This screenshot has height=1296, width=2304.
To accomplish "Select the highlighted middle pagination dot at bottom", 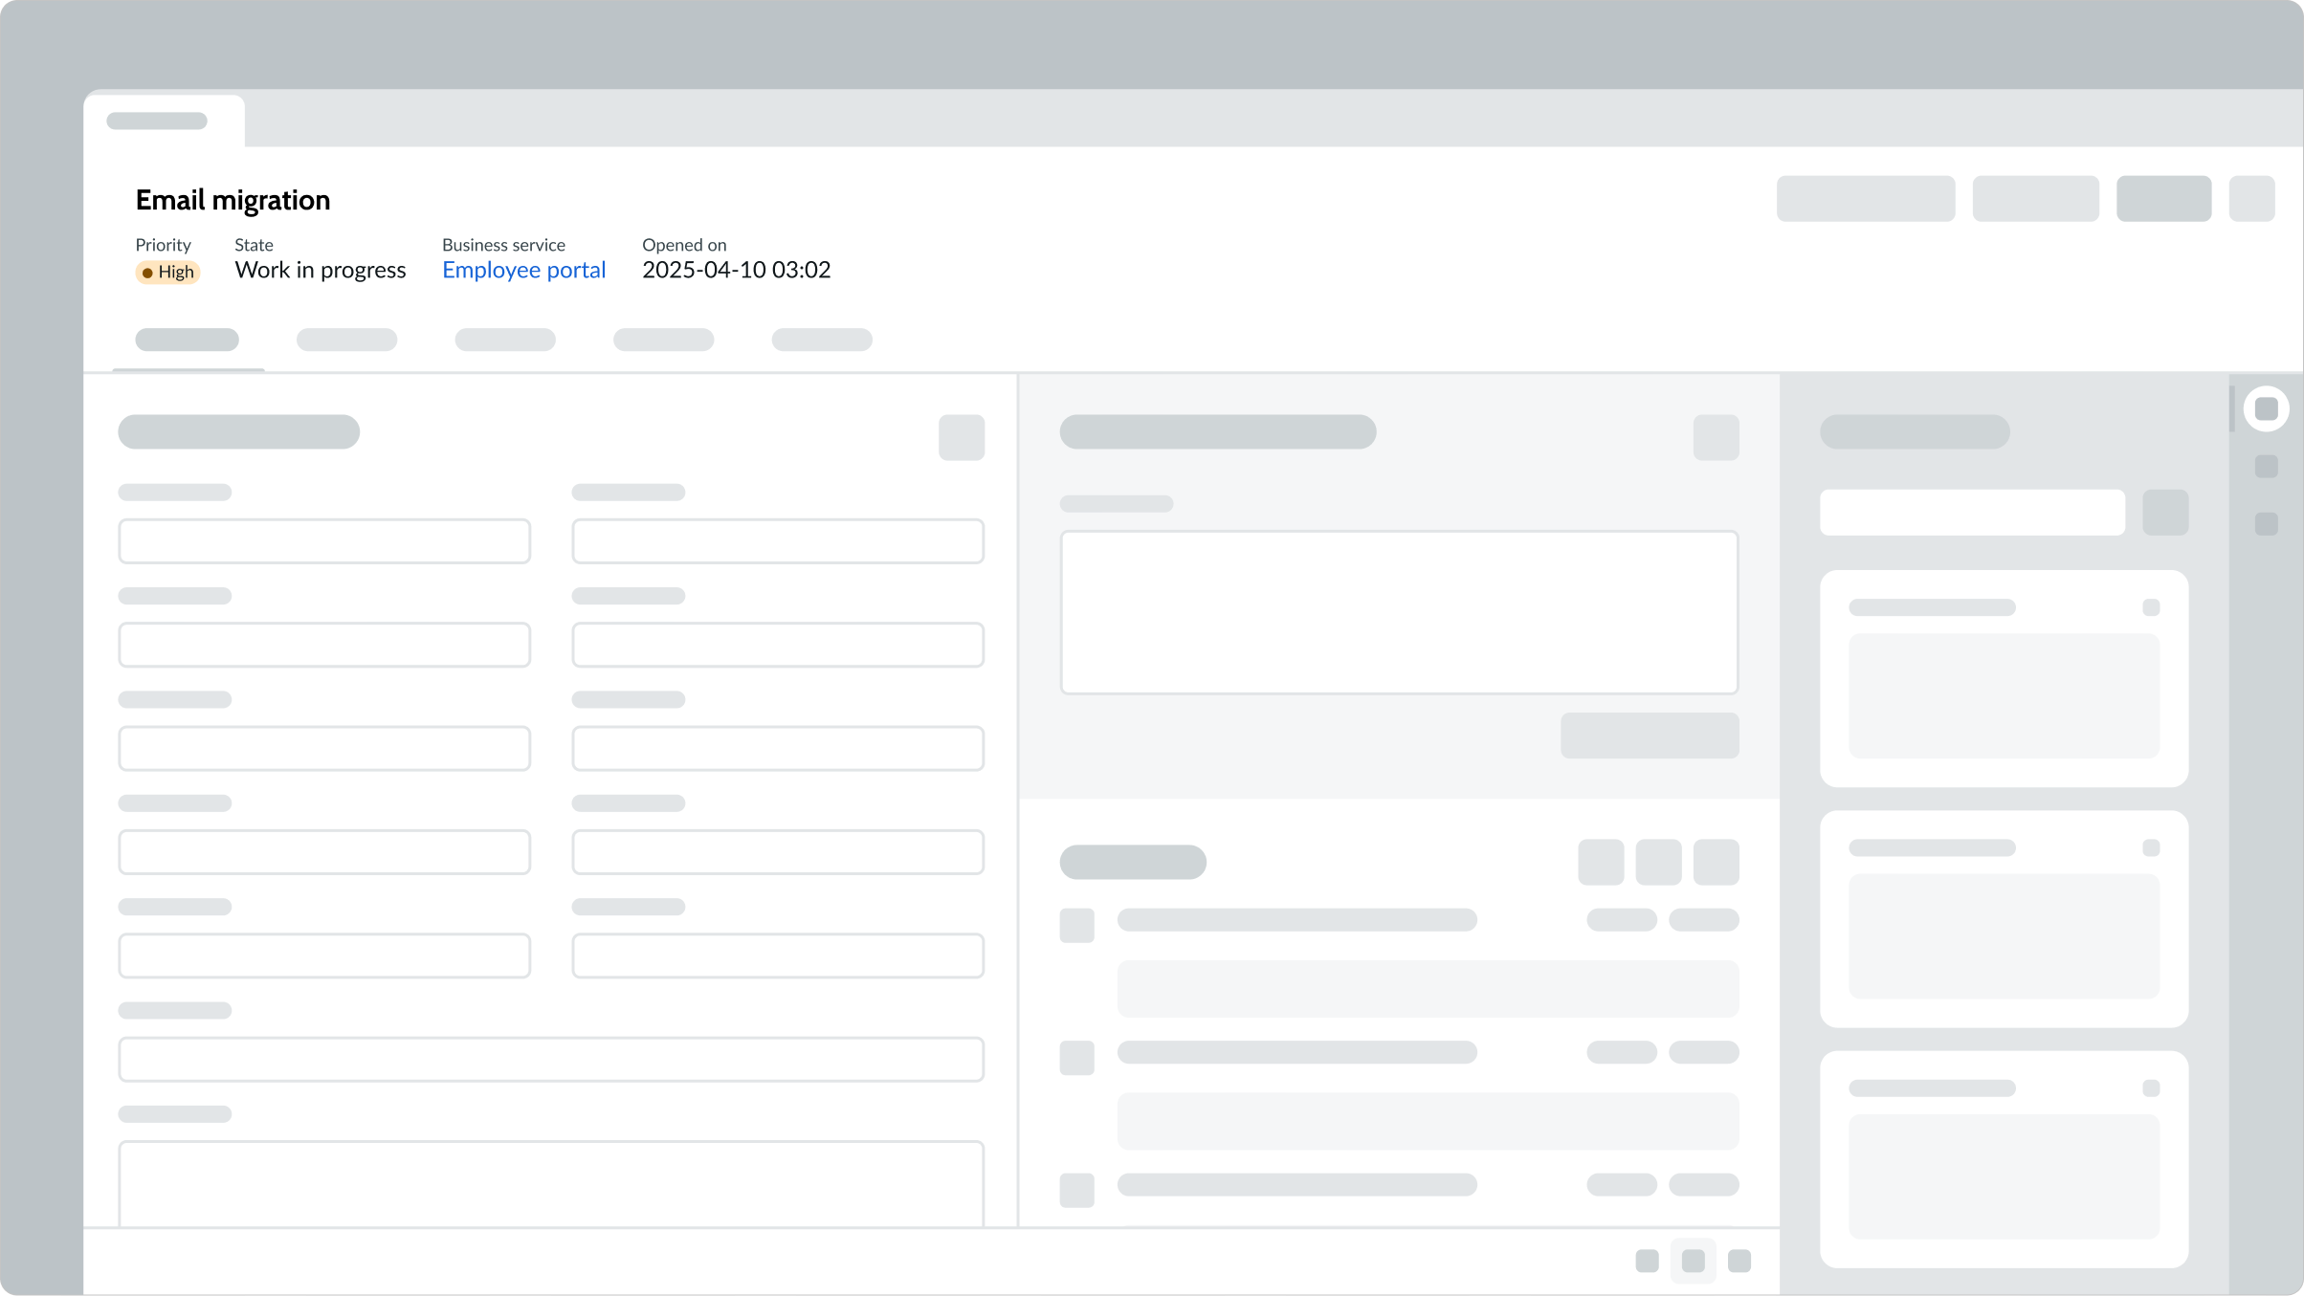I will tap(1694, 1261).
